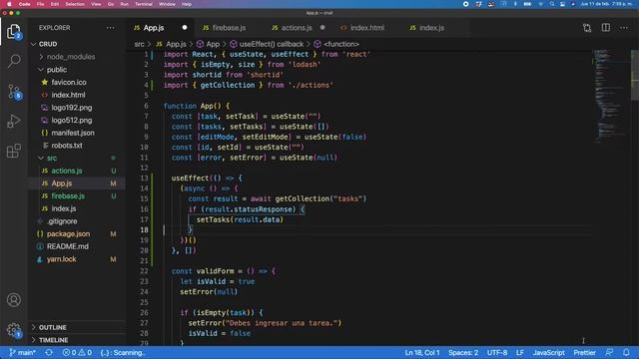Open macOS Control Center icon

click(x=562, y=4)
